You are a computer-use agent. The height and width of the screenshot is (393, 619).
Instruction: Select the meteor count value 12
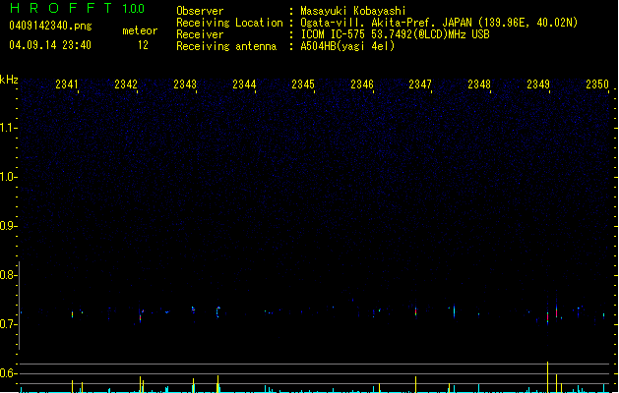click(x=143, y=45)
